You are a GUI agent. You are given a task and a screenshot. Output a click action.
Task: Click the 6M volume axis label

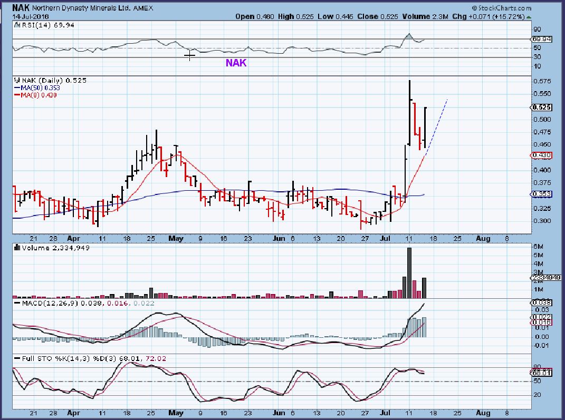pos(538,247)
